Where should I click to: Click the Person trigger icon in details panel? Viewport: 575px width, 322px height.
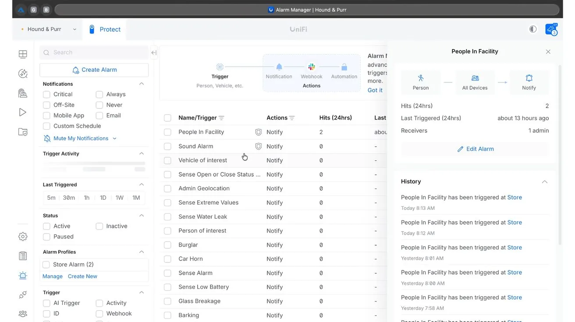coord(421,78)
